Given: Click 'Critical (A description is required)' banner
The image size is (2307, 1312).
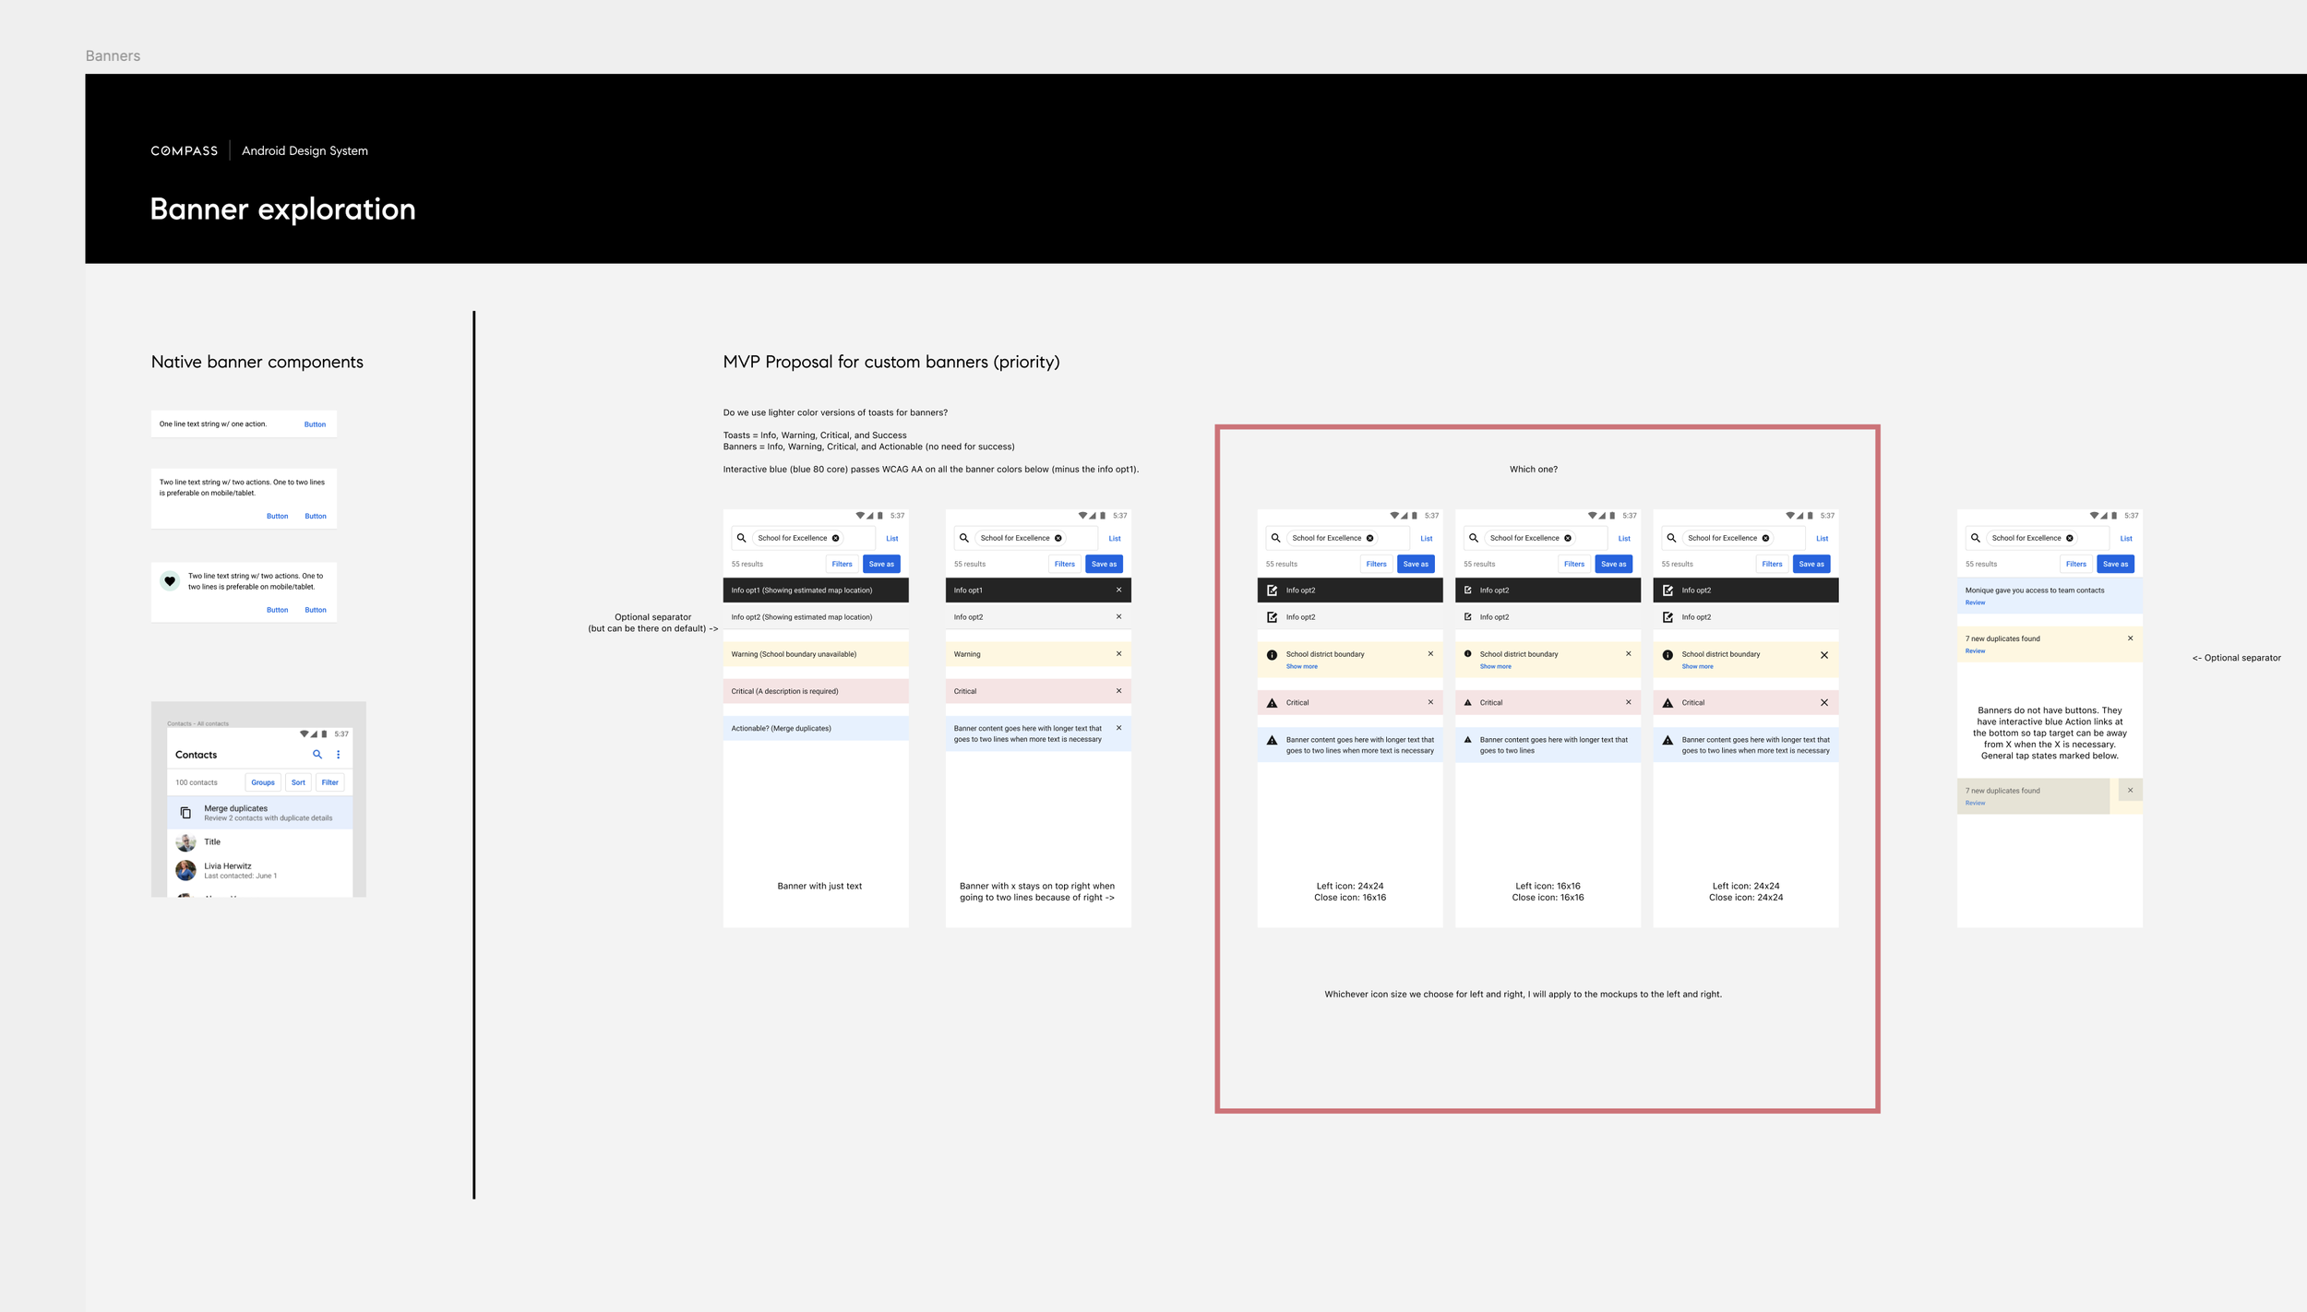Looking at the screenshot, I should coord(816,691).
